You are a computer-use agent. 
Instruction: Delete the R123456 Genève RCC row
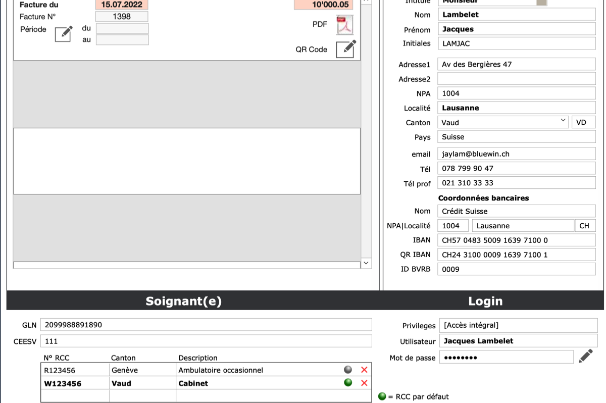(x=364, y=370)
